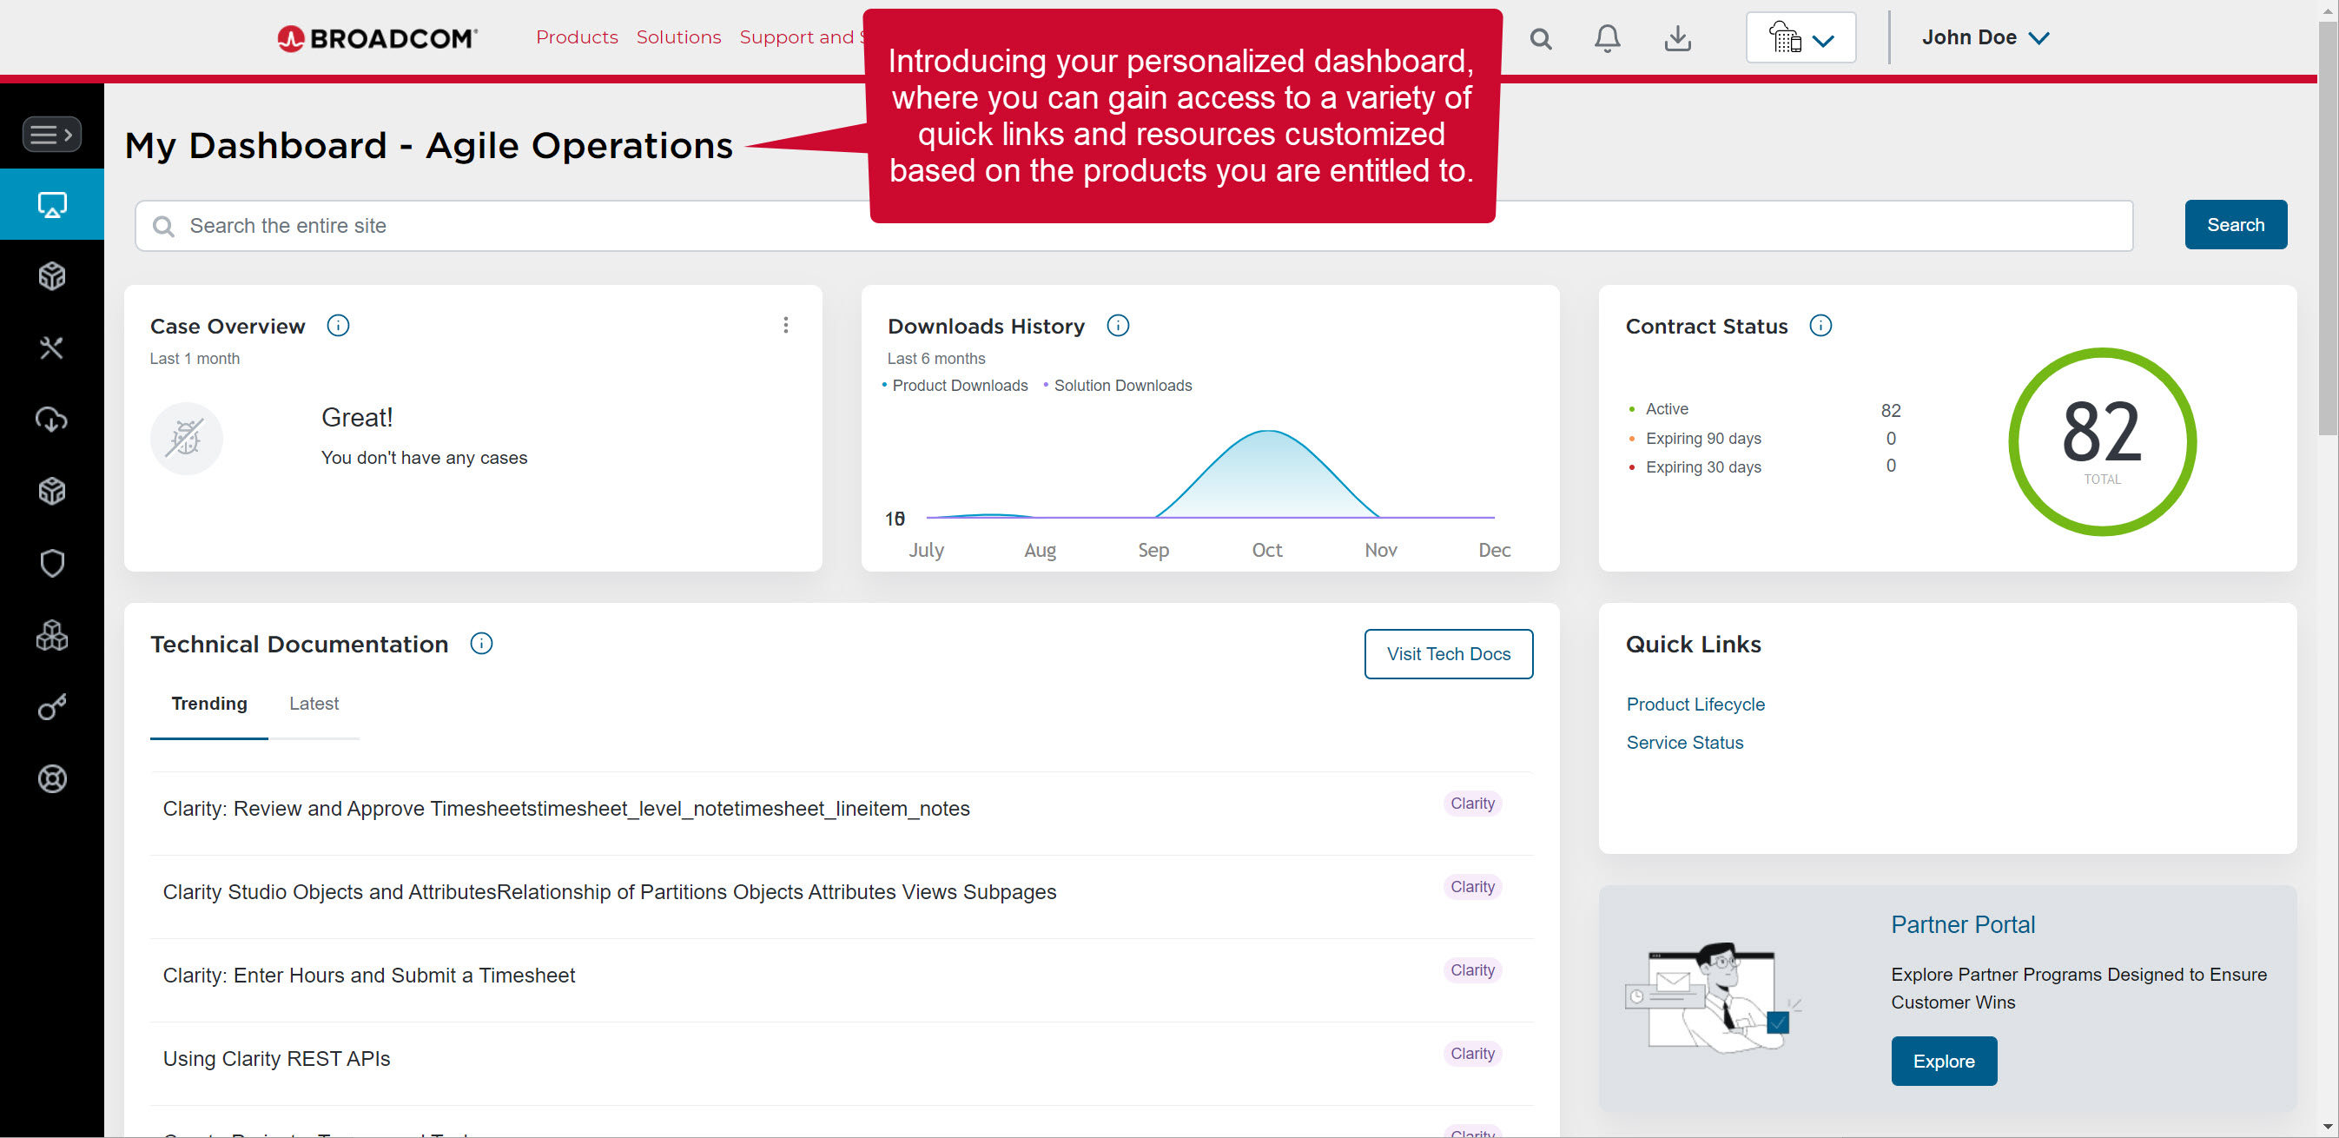Click the wrench tools sidebar icon

(x=52, y=347)
